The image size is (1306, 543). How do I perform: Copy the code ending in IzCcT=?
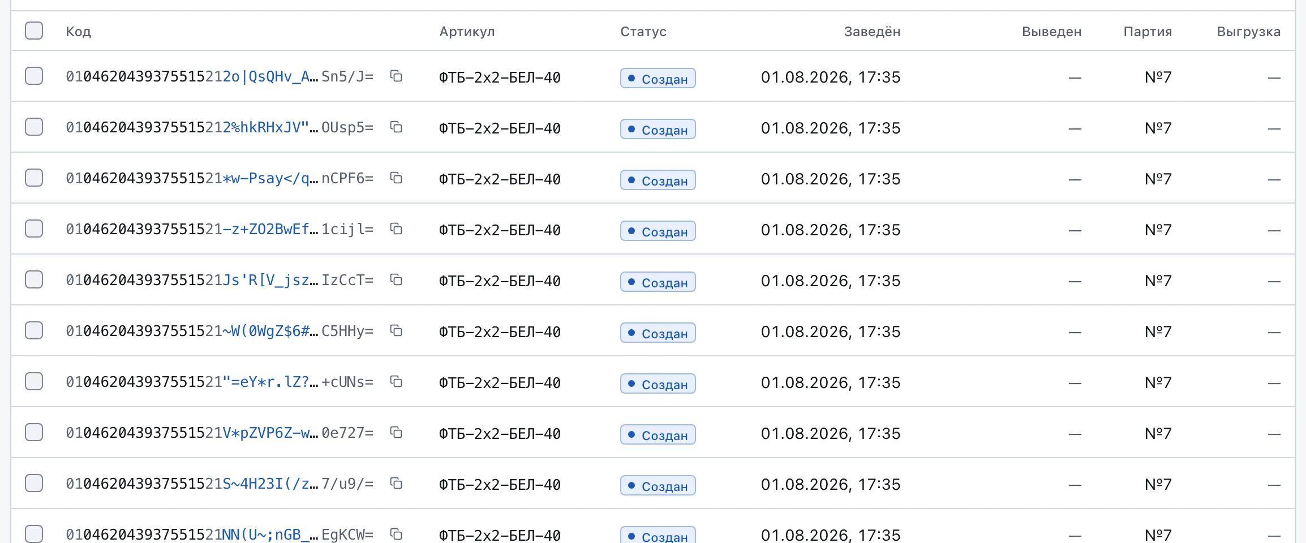(x=396, y=280)
